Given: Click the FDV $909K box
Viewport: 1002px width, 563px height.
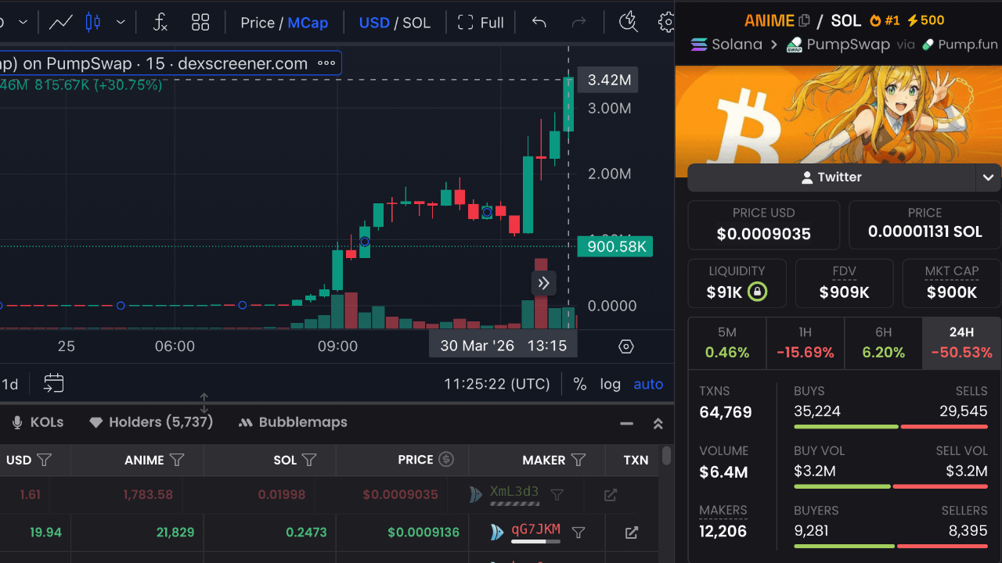Looking at the screenshot, I should pyautogui.click(x=844, y=283).
